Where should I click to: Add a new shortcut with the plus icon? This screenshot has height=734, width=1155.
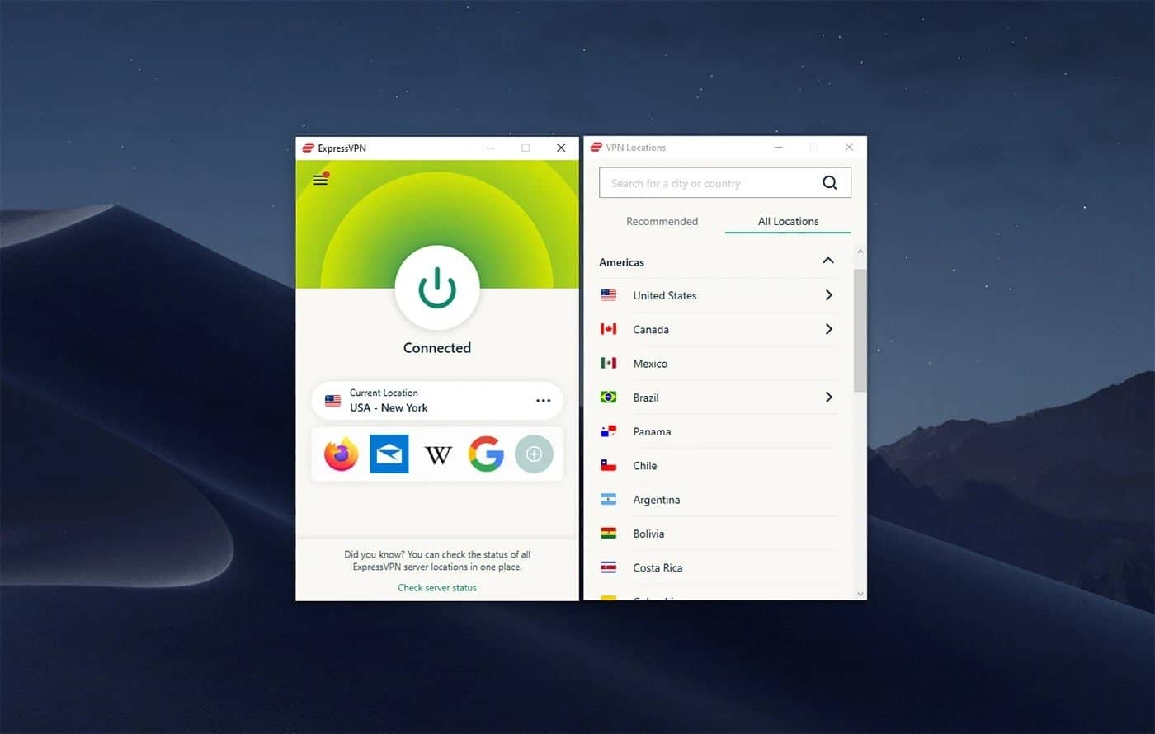click(x=534, y=454)
